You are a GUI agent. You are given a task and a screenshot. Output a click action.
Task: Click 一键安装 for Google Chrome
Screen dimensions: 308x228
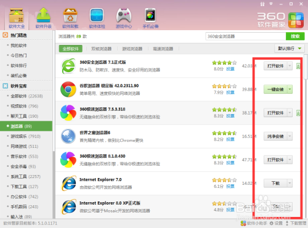pos(275,89)
